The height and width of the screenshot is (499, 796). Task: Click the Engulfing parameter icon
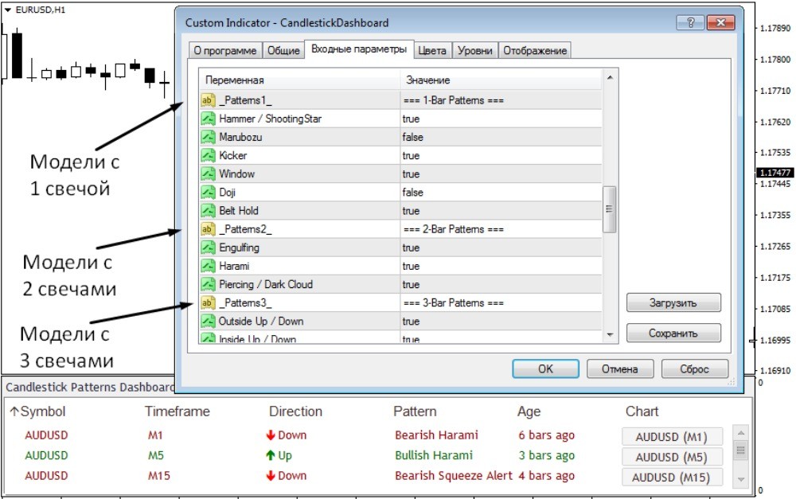[x=208, y=248]
